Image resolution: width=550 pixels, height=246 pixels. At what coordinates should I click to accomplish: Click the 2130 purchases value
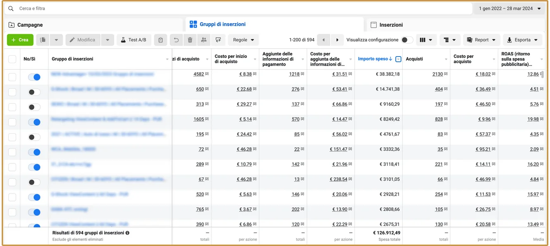click(438, 74)
